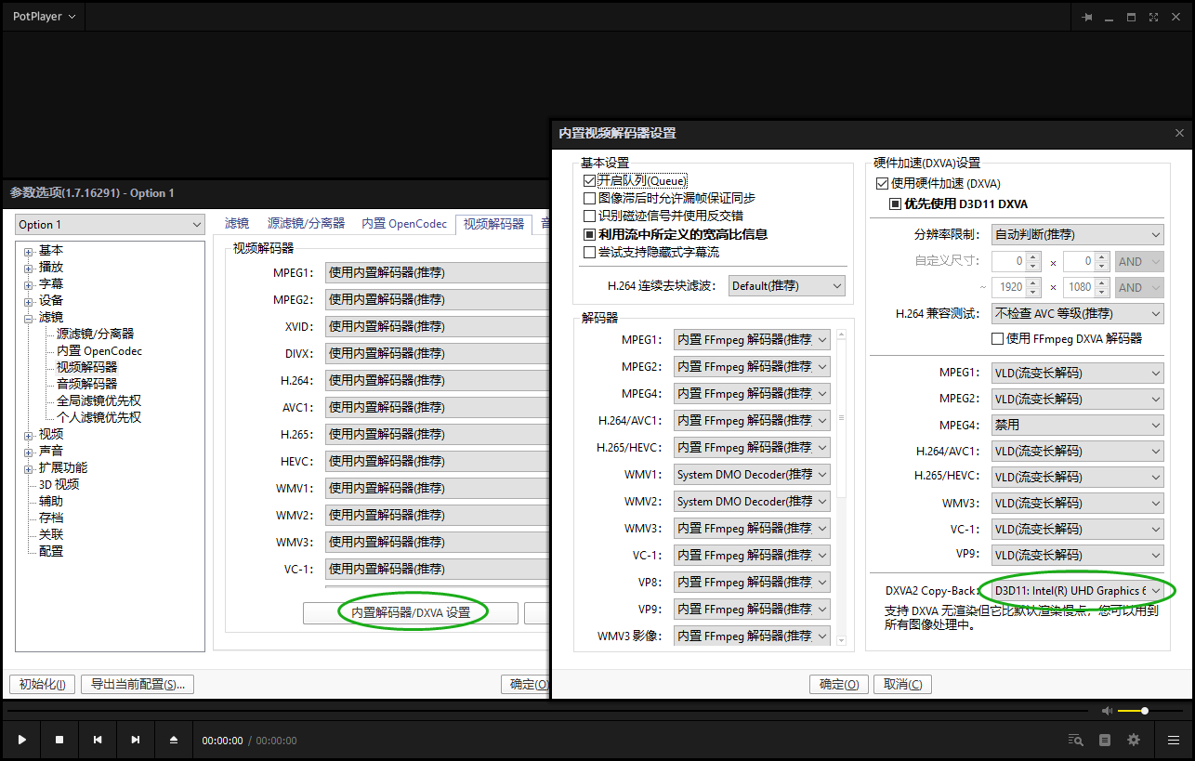Select 3D 视频 in the tree
This screenshot has height=761, width=1195.
[59, 484]
